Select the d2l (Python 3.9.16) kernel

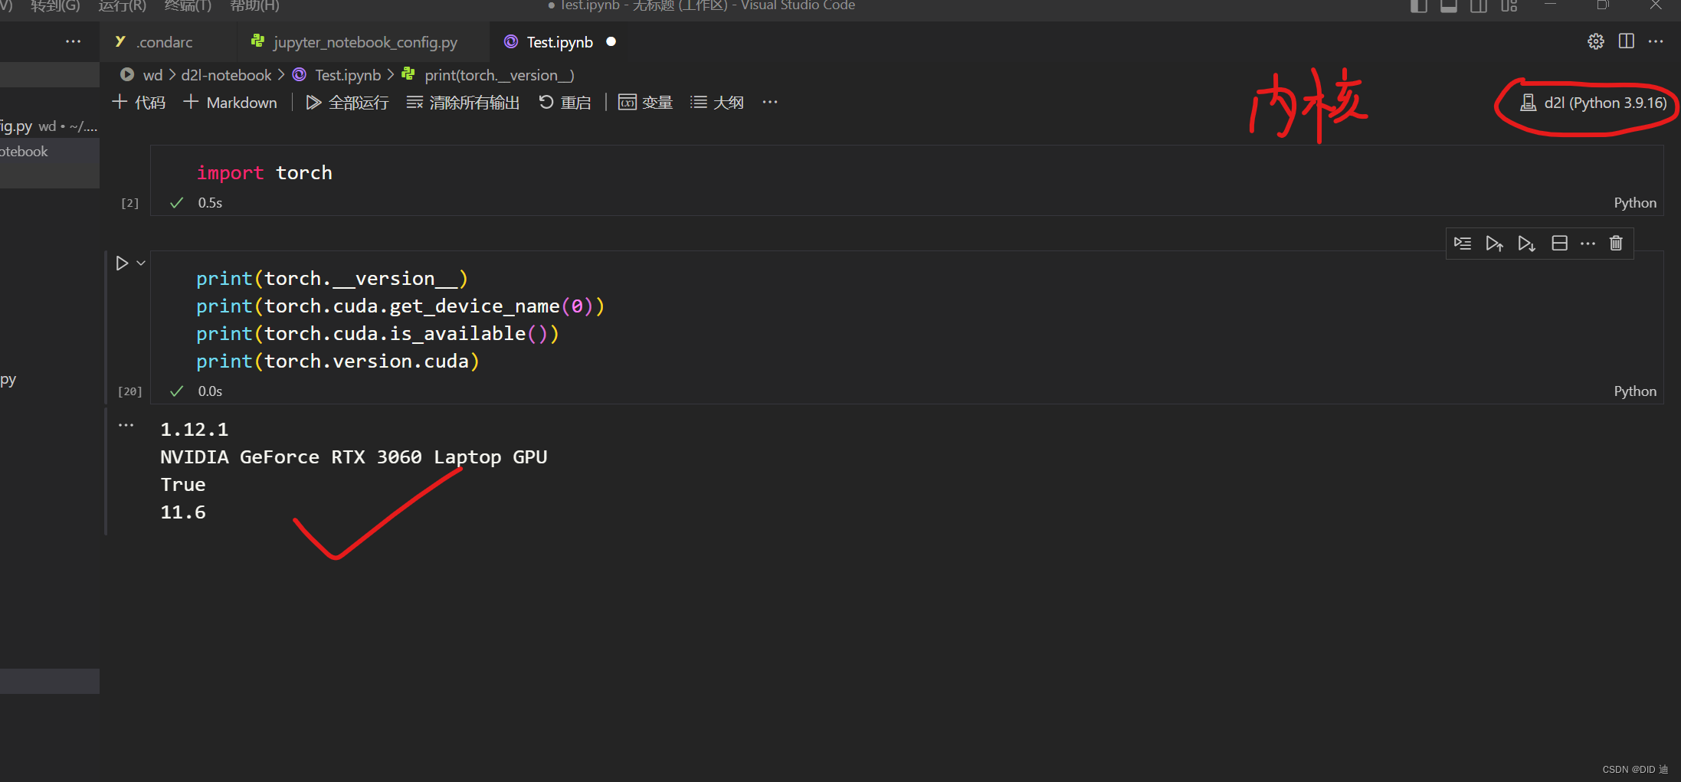click(x=1593, y=103)
